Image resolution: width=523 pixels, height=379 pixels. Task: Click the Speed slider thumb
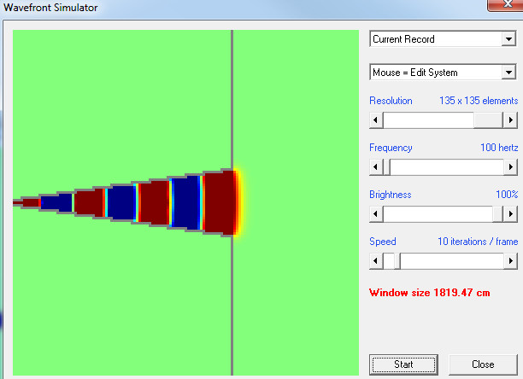point(397,260)
